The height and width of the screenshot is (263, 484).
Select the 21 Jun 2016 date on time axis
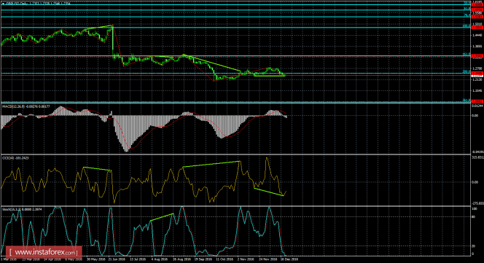coord(117,259)
